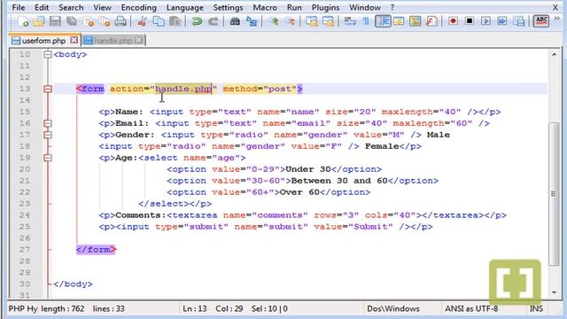Image resolution: width=567 pixels, height=319 pixels.
Task: Stop macro recording with the black square
Action: (470, 21)
